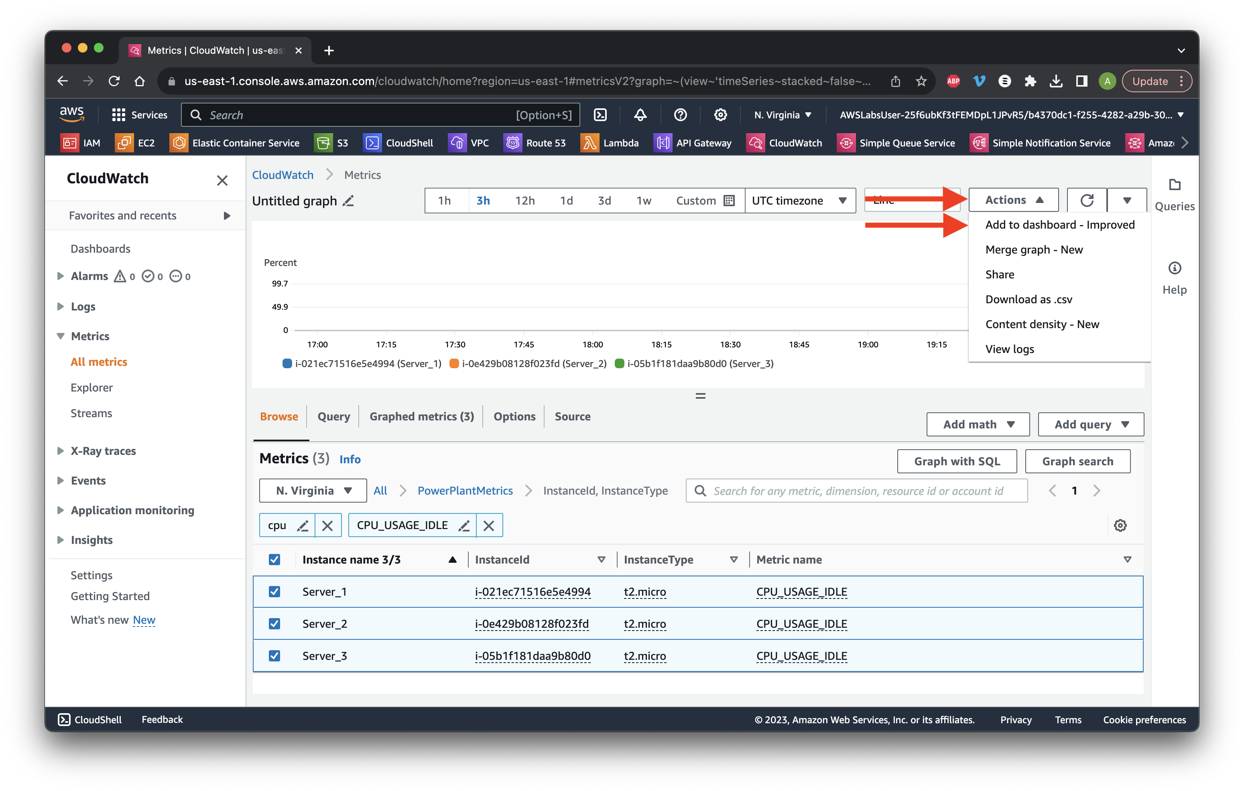Click the orange Server_2 legend swatch
Viewport: 1244px width, 791px height.
coord(454,363)
